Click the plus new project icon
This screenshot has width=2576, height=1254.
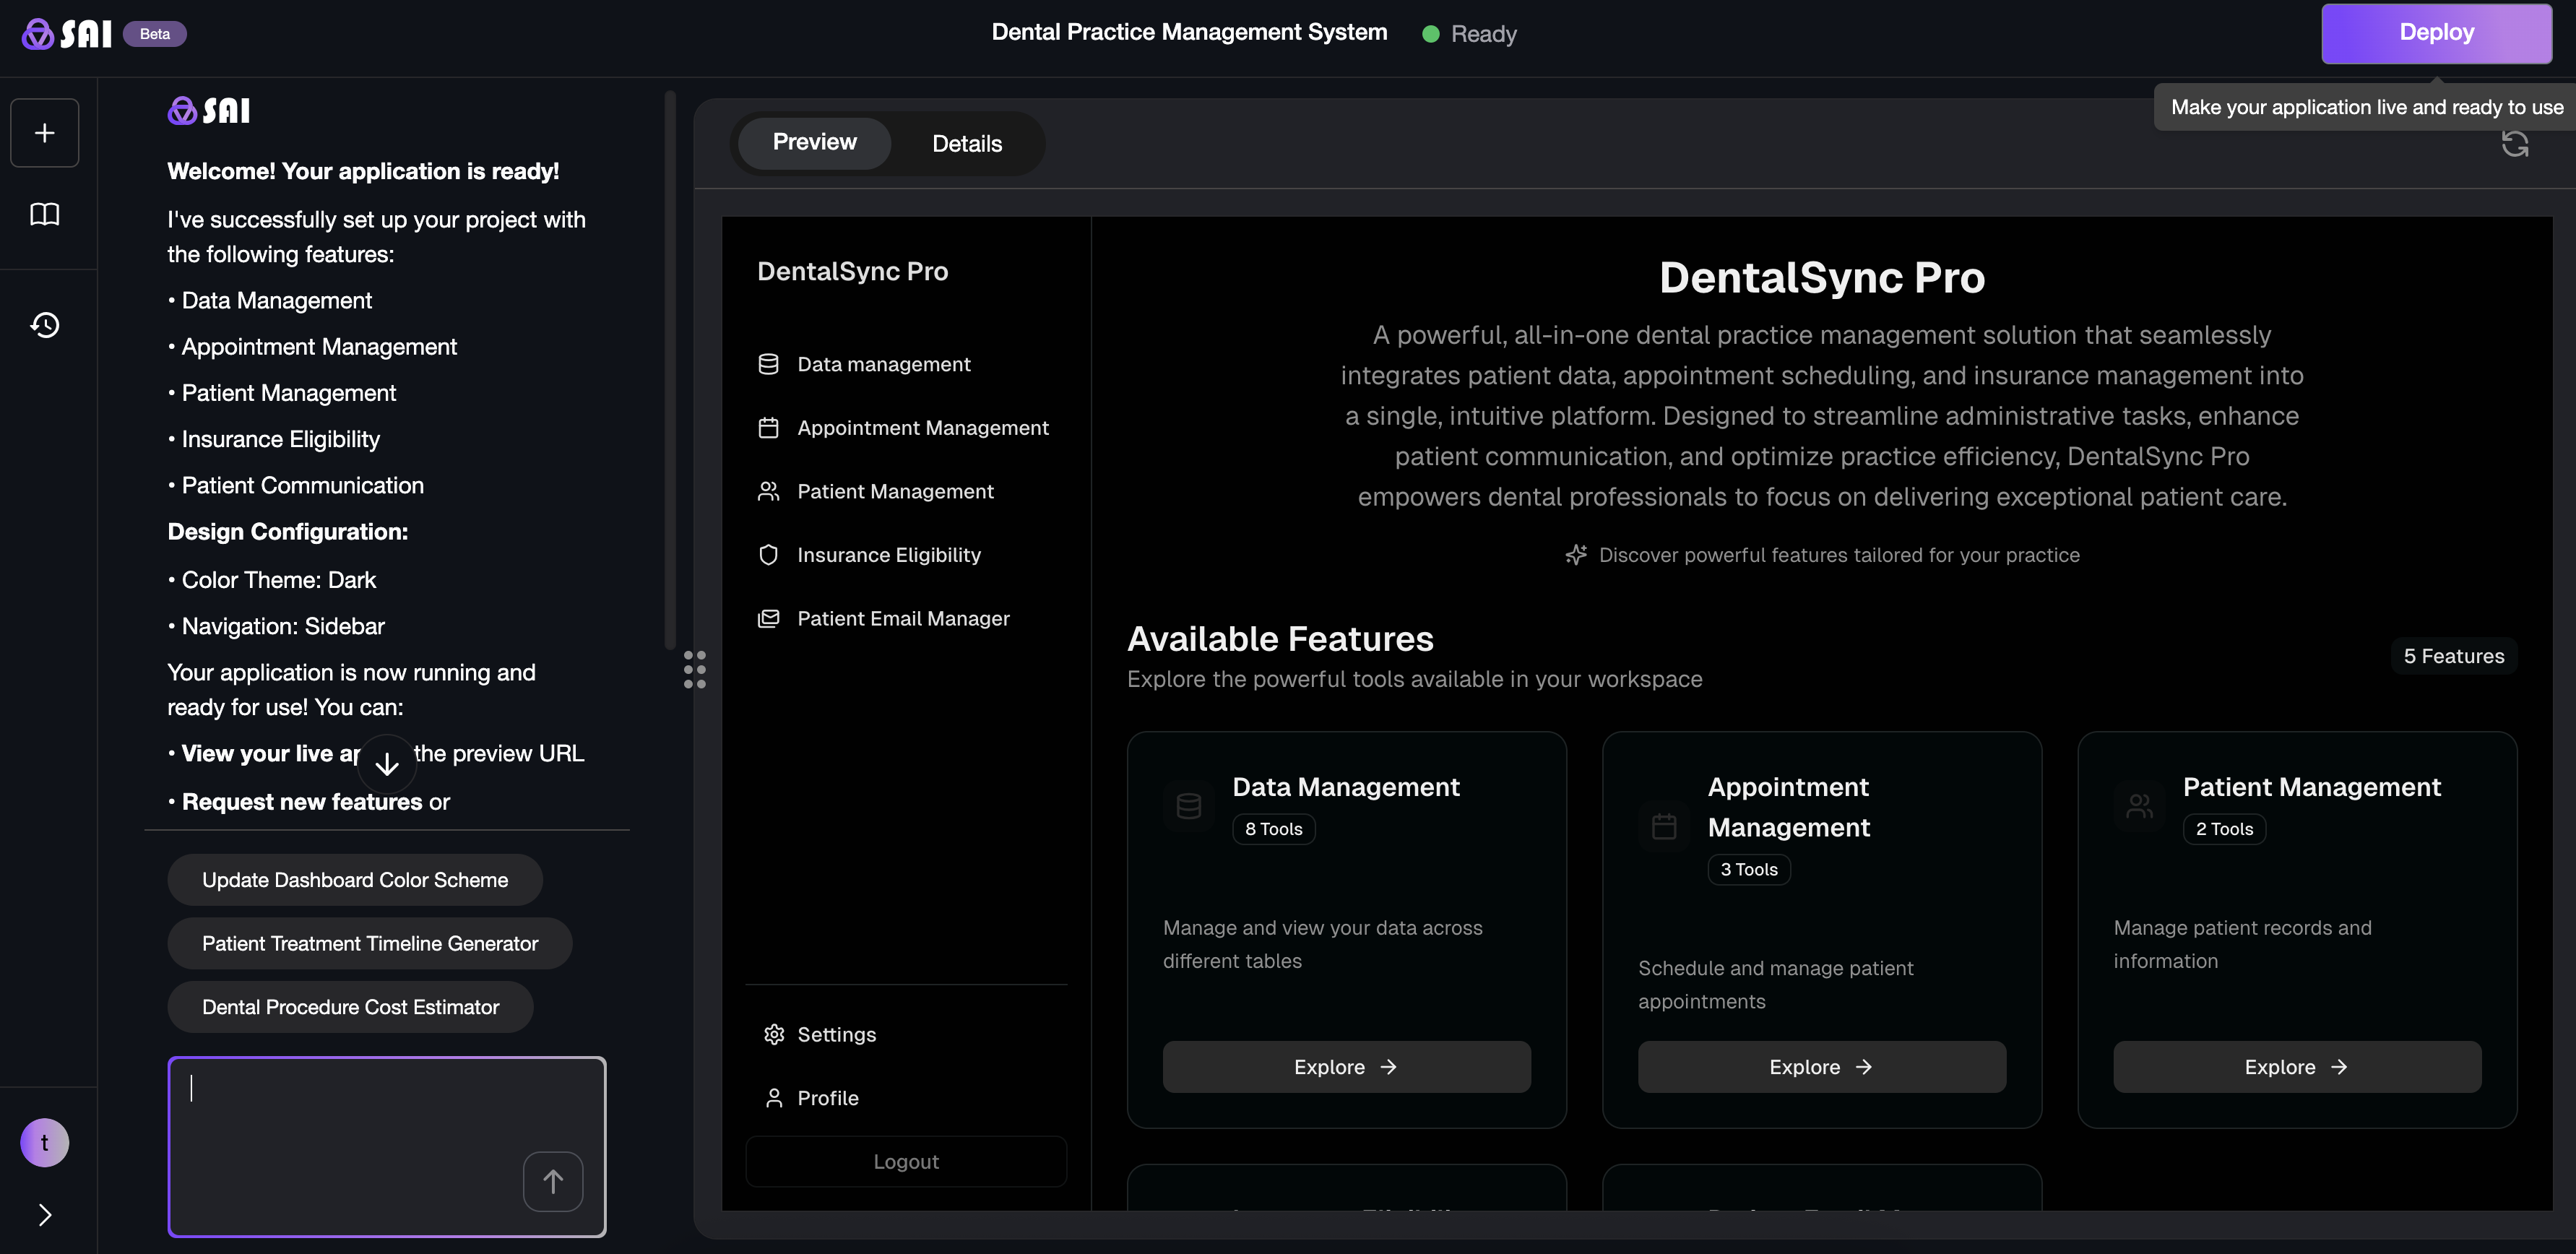coord(44,133)
